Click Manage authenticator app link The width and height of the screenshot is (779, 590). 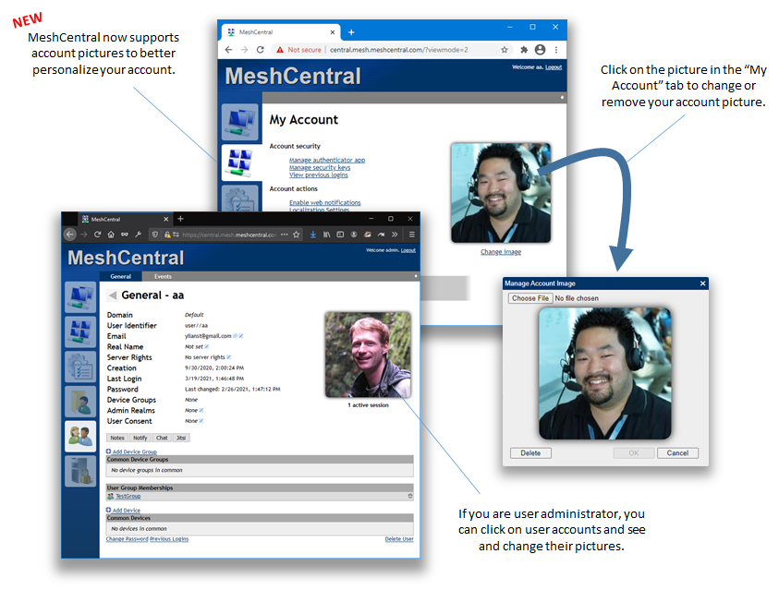[327, 160]
